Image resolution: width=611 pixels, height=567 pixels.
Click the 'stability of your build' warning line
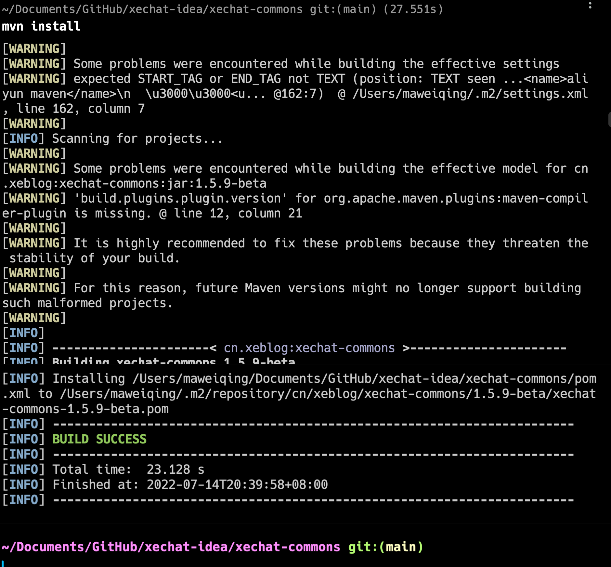click(x=94, y=258)
